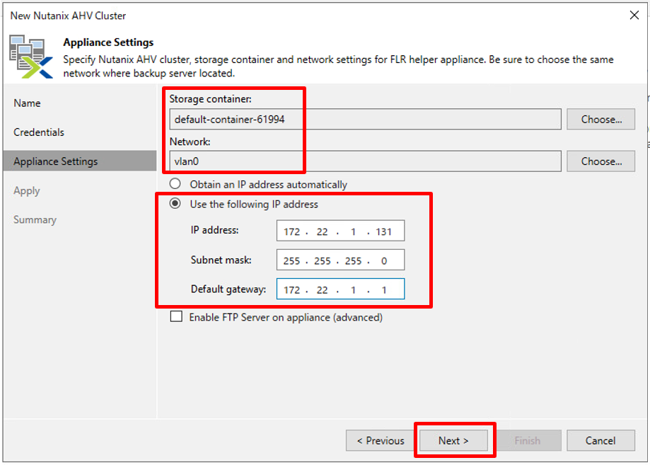Click the IP address label

pyautogui.click(x=214, y=230)
